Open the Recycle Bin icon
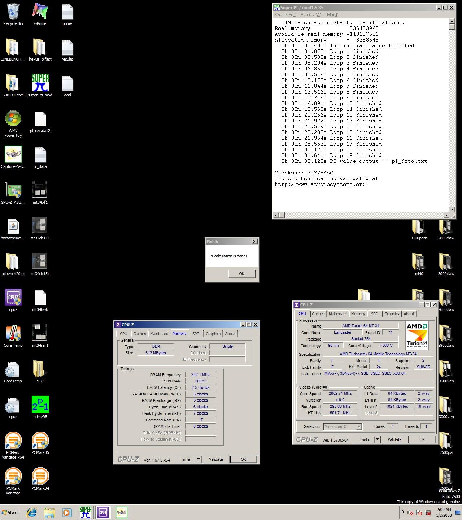The height and width of the screenshot is (520, 462). (13, 14)
